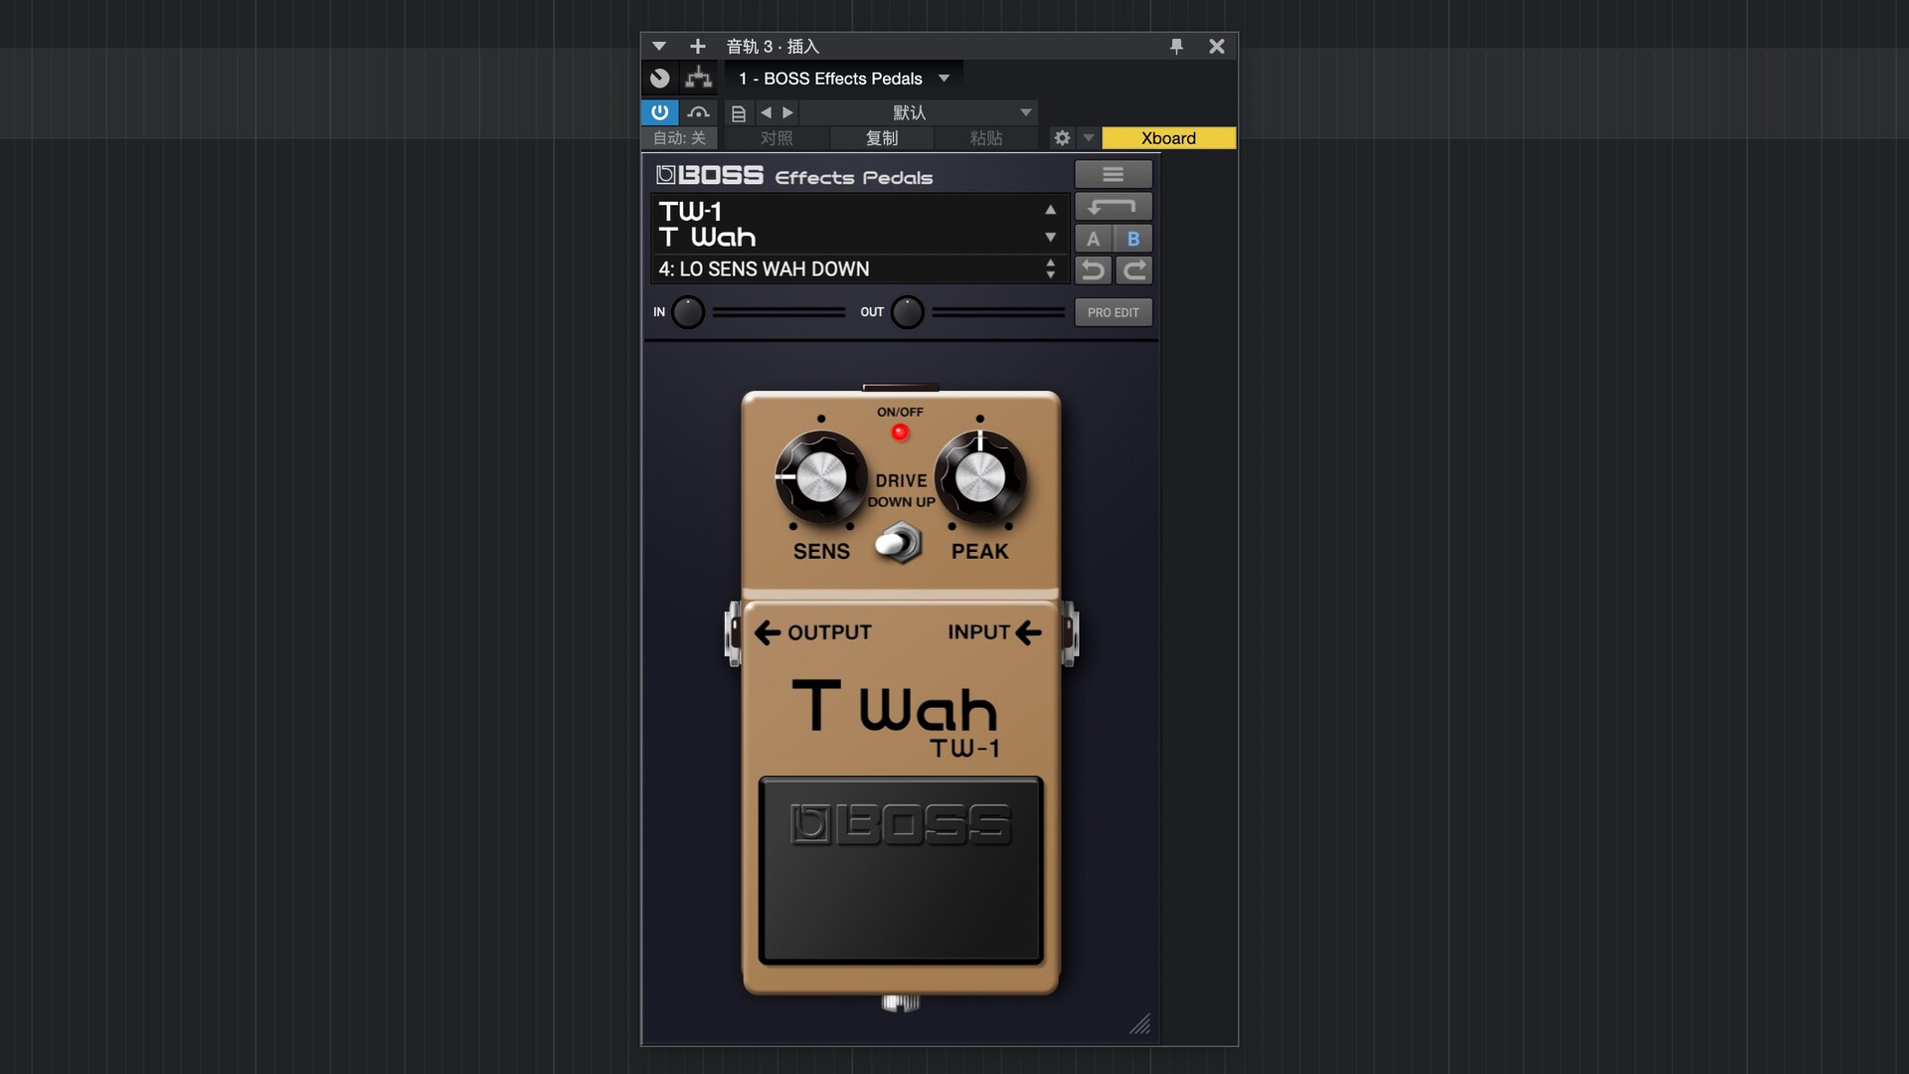Add a new insert with the plus icon
Image resolution: width=1909 pixels, height=1074 pixels.
(x=698, y=46)
